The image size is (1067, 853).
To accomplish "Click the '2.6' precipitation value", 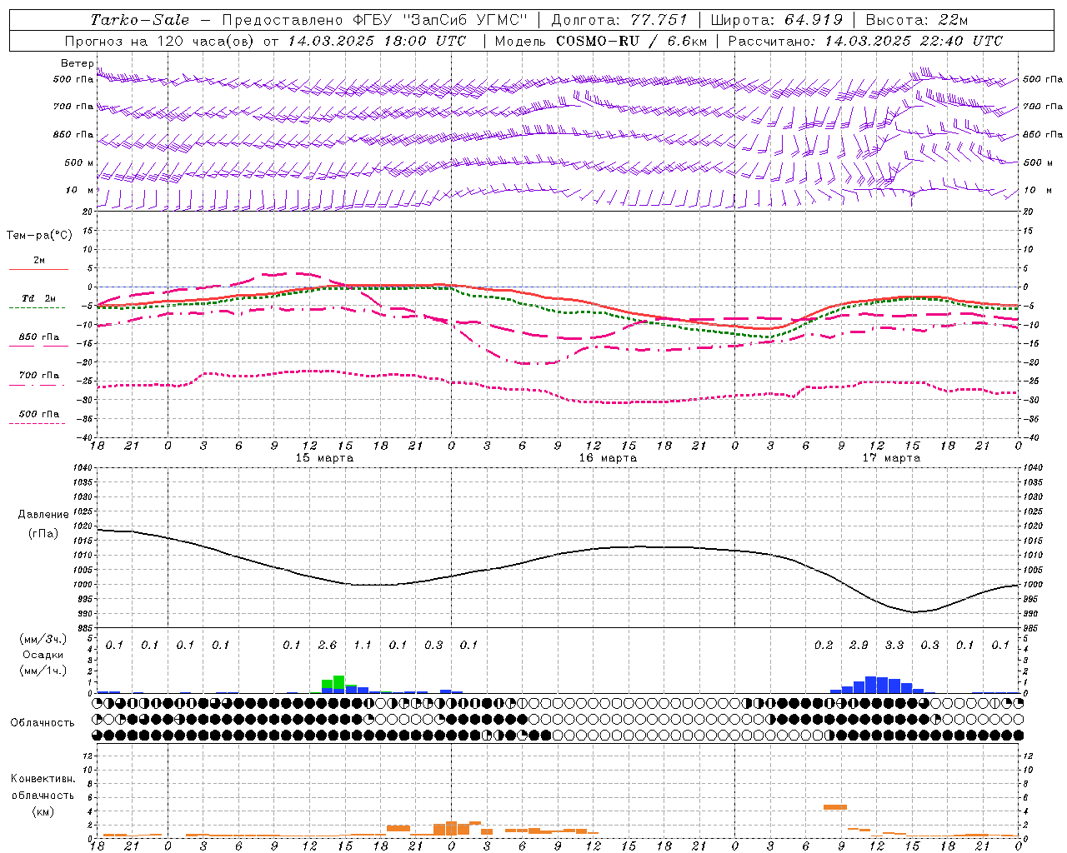I will (328, 646).
